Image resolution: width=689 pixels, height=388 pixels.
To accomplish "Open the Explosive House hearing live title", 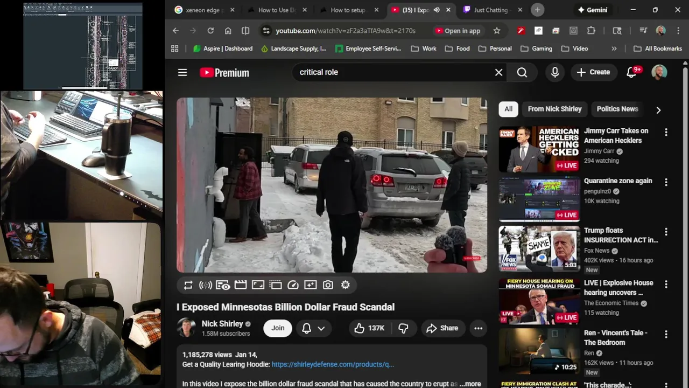I will (618, 288).
